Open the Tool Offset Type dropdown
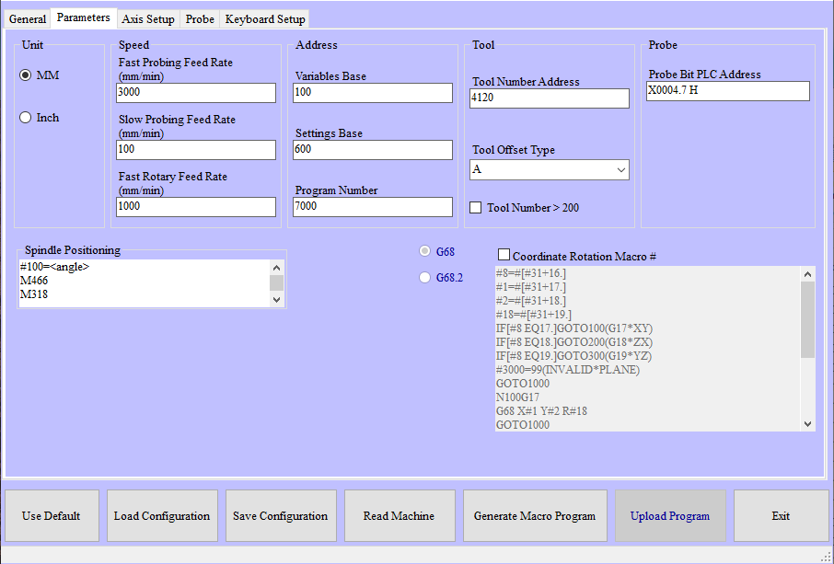Screen dimensions: 834x564 550,169
